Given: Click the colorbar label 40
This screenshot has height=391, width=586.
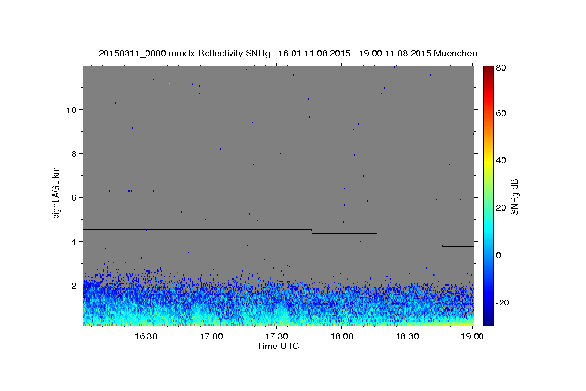Looking at the screenshot, I should point(502,160).
